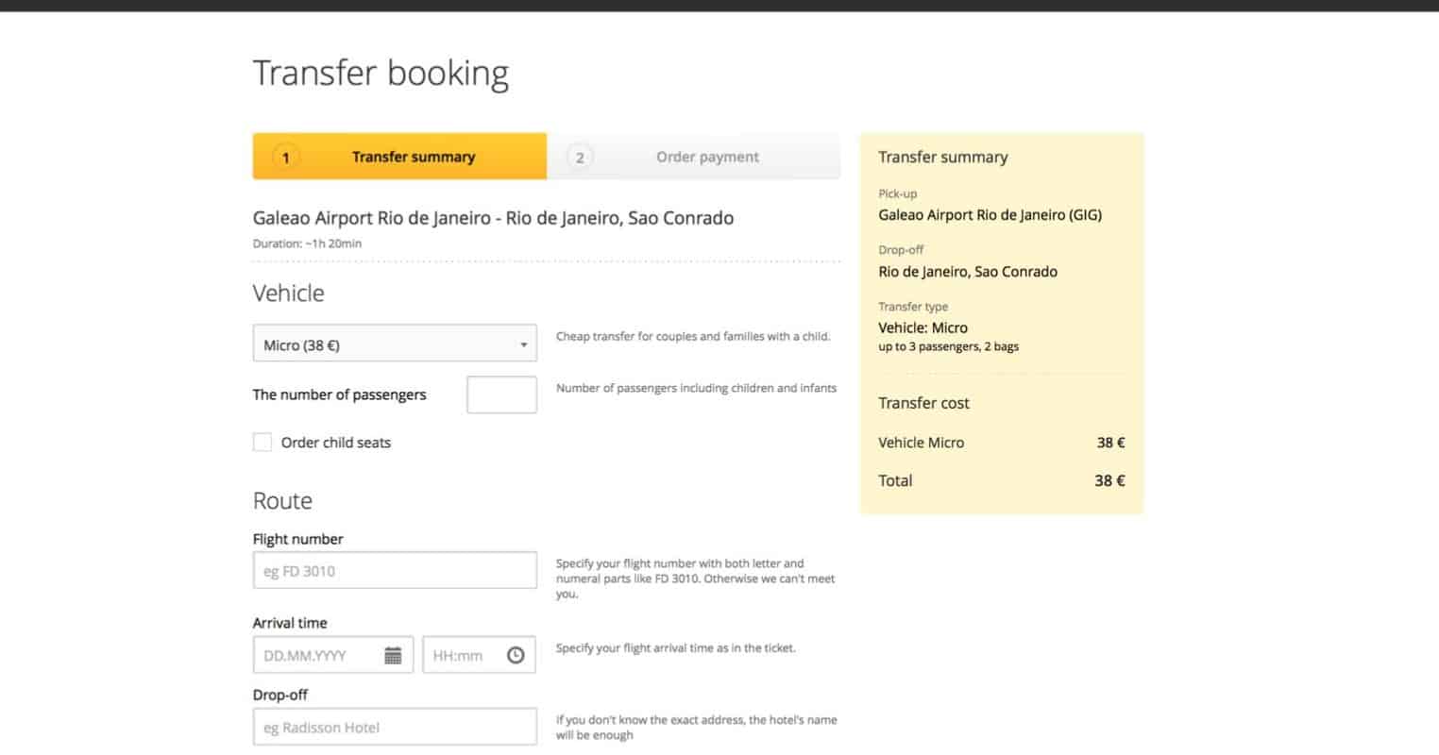Click the route title under the tabs
Image resolution: width=1439 pixels, height=755 pixels.
[493, 218]
